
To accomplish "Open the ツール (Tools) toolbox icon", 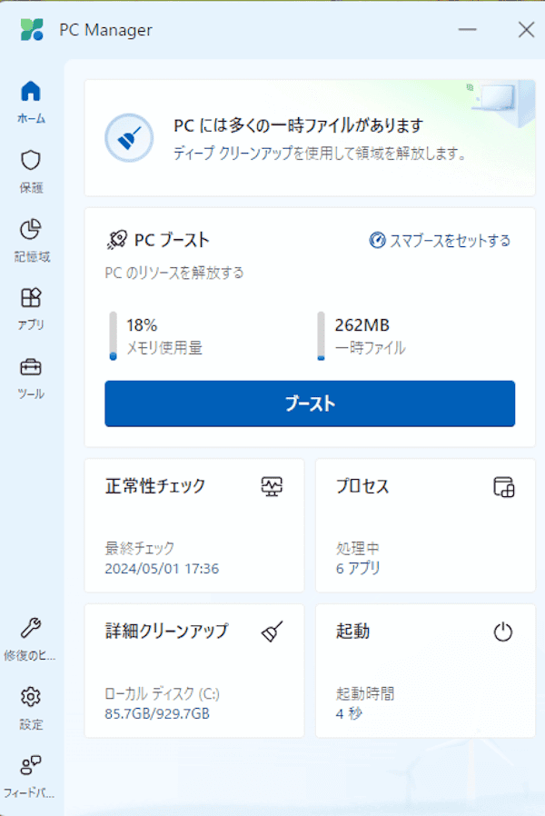I will click(x=32, y=369).
